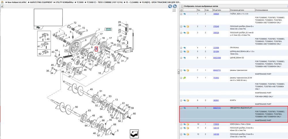The image size is (288, 139).
Task: Click blue arrow icon for part 140108
Action: pos(184,134)
